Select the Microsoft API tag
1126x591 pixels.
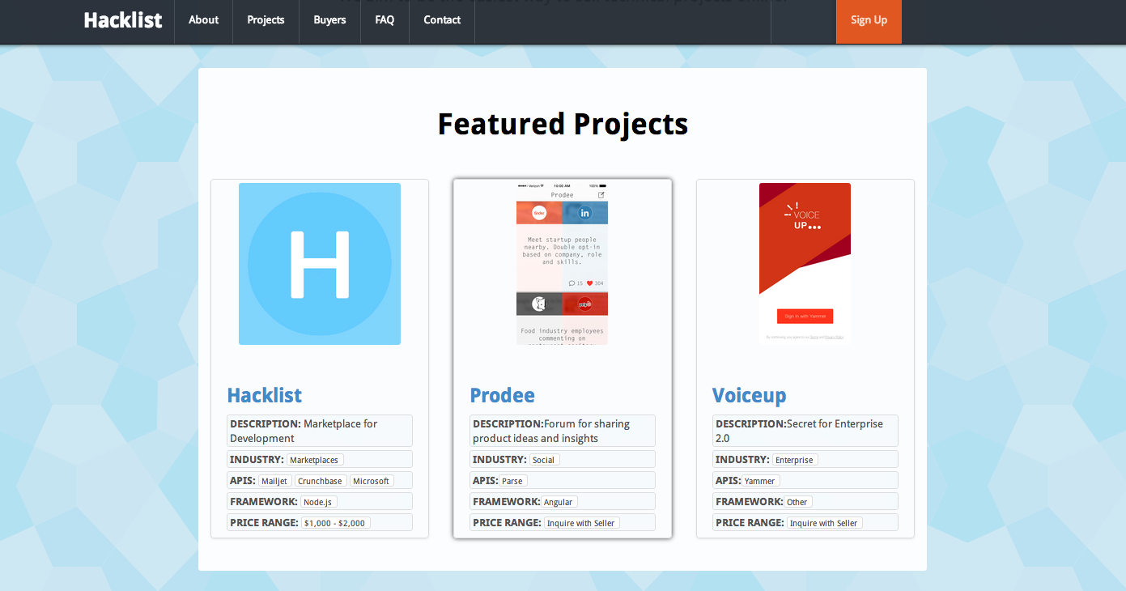[x=372, y=481]
